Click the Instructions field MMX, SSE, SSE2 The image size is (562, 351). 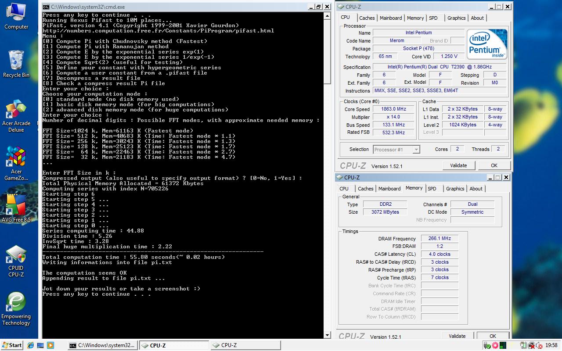[x=440, y=91]
